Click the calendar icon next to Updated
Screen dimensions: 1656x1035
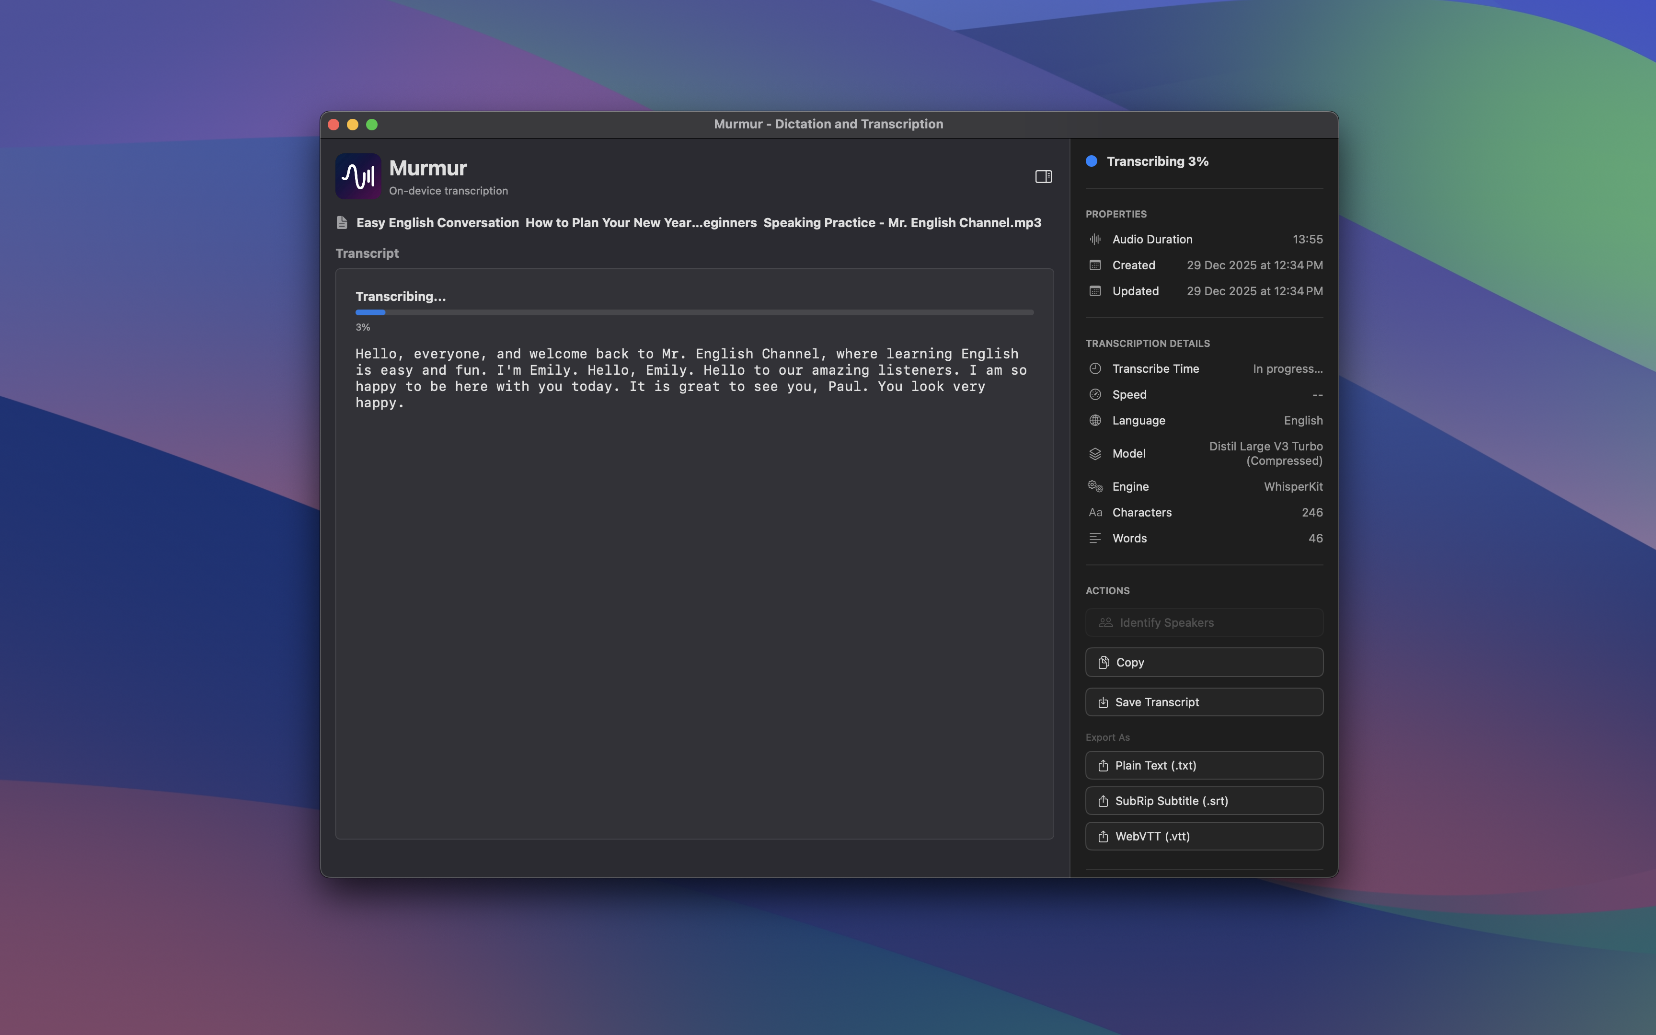(1094, 291)
